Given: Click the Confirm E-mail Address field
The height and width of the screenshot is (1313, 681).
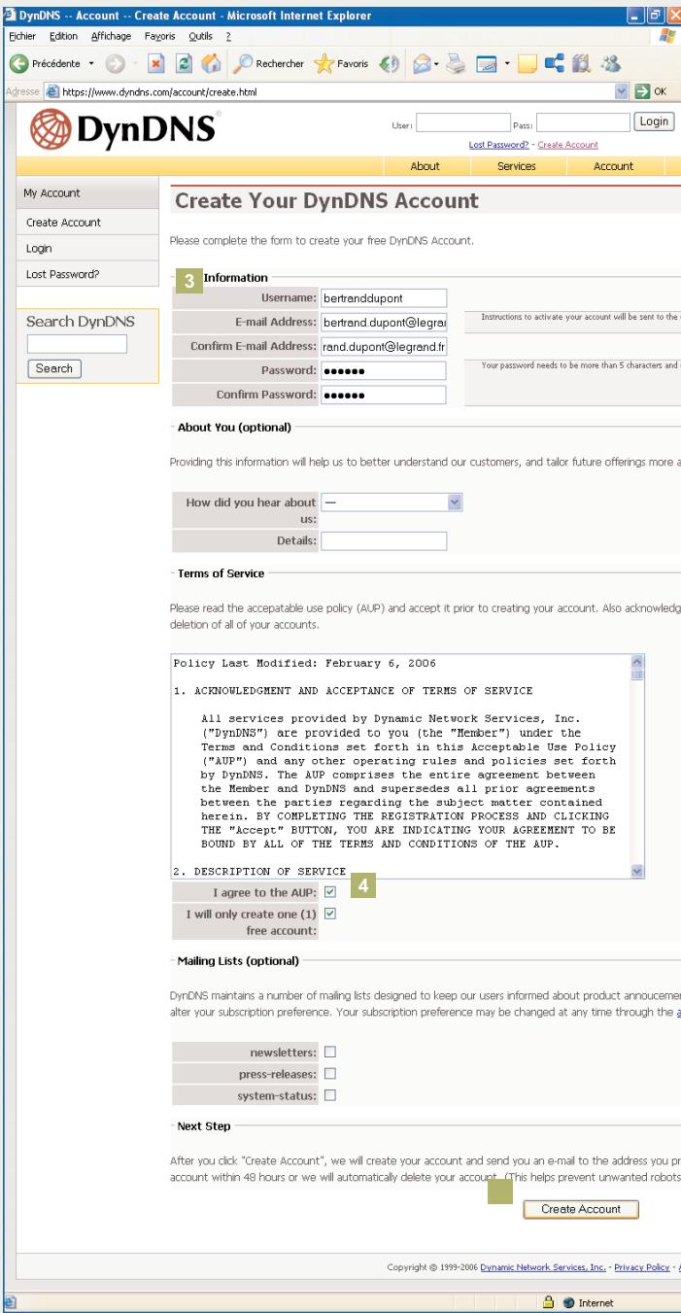Looking at the screenshot, I should (383, 346).
